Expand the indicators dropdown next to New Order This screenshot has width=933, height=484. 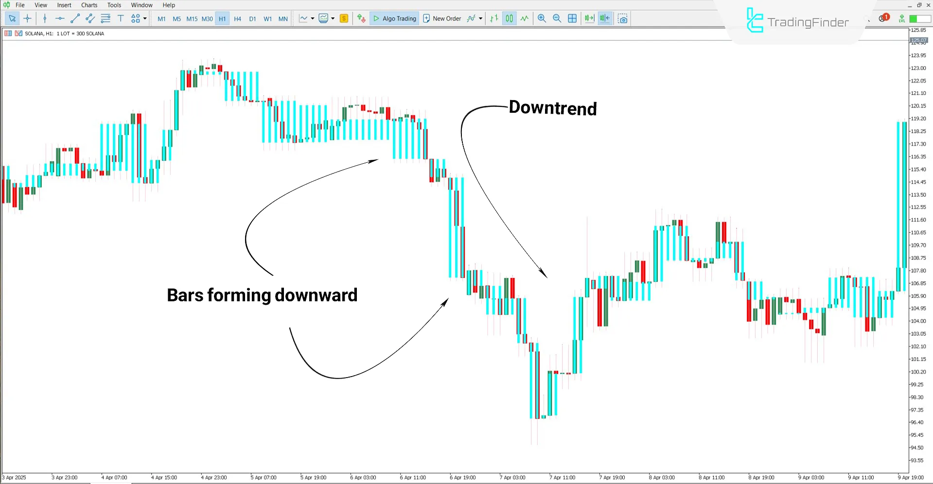click(480, 18)
